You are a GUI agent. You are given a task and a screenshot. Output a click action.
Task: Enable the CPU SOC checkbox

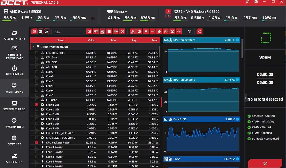pos(37,62)
